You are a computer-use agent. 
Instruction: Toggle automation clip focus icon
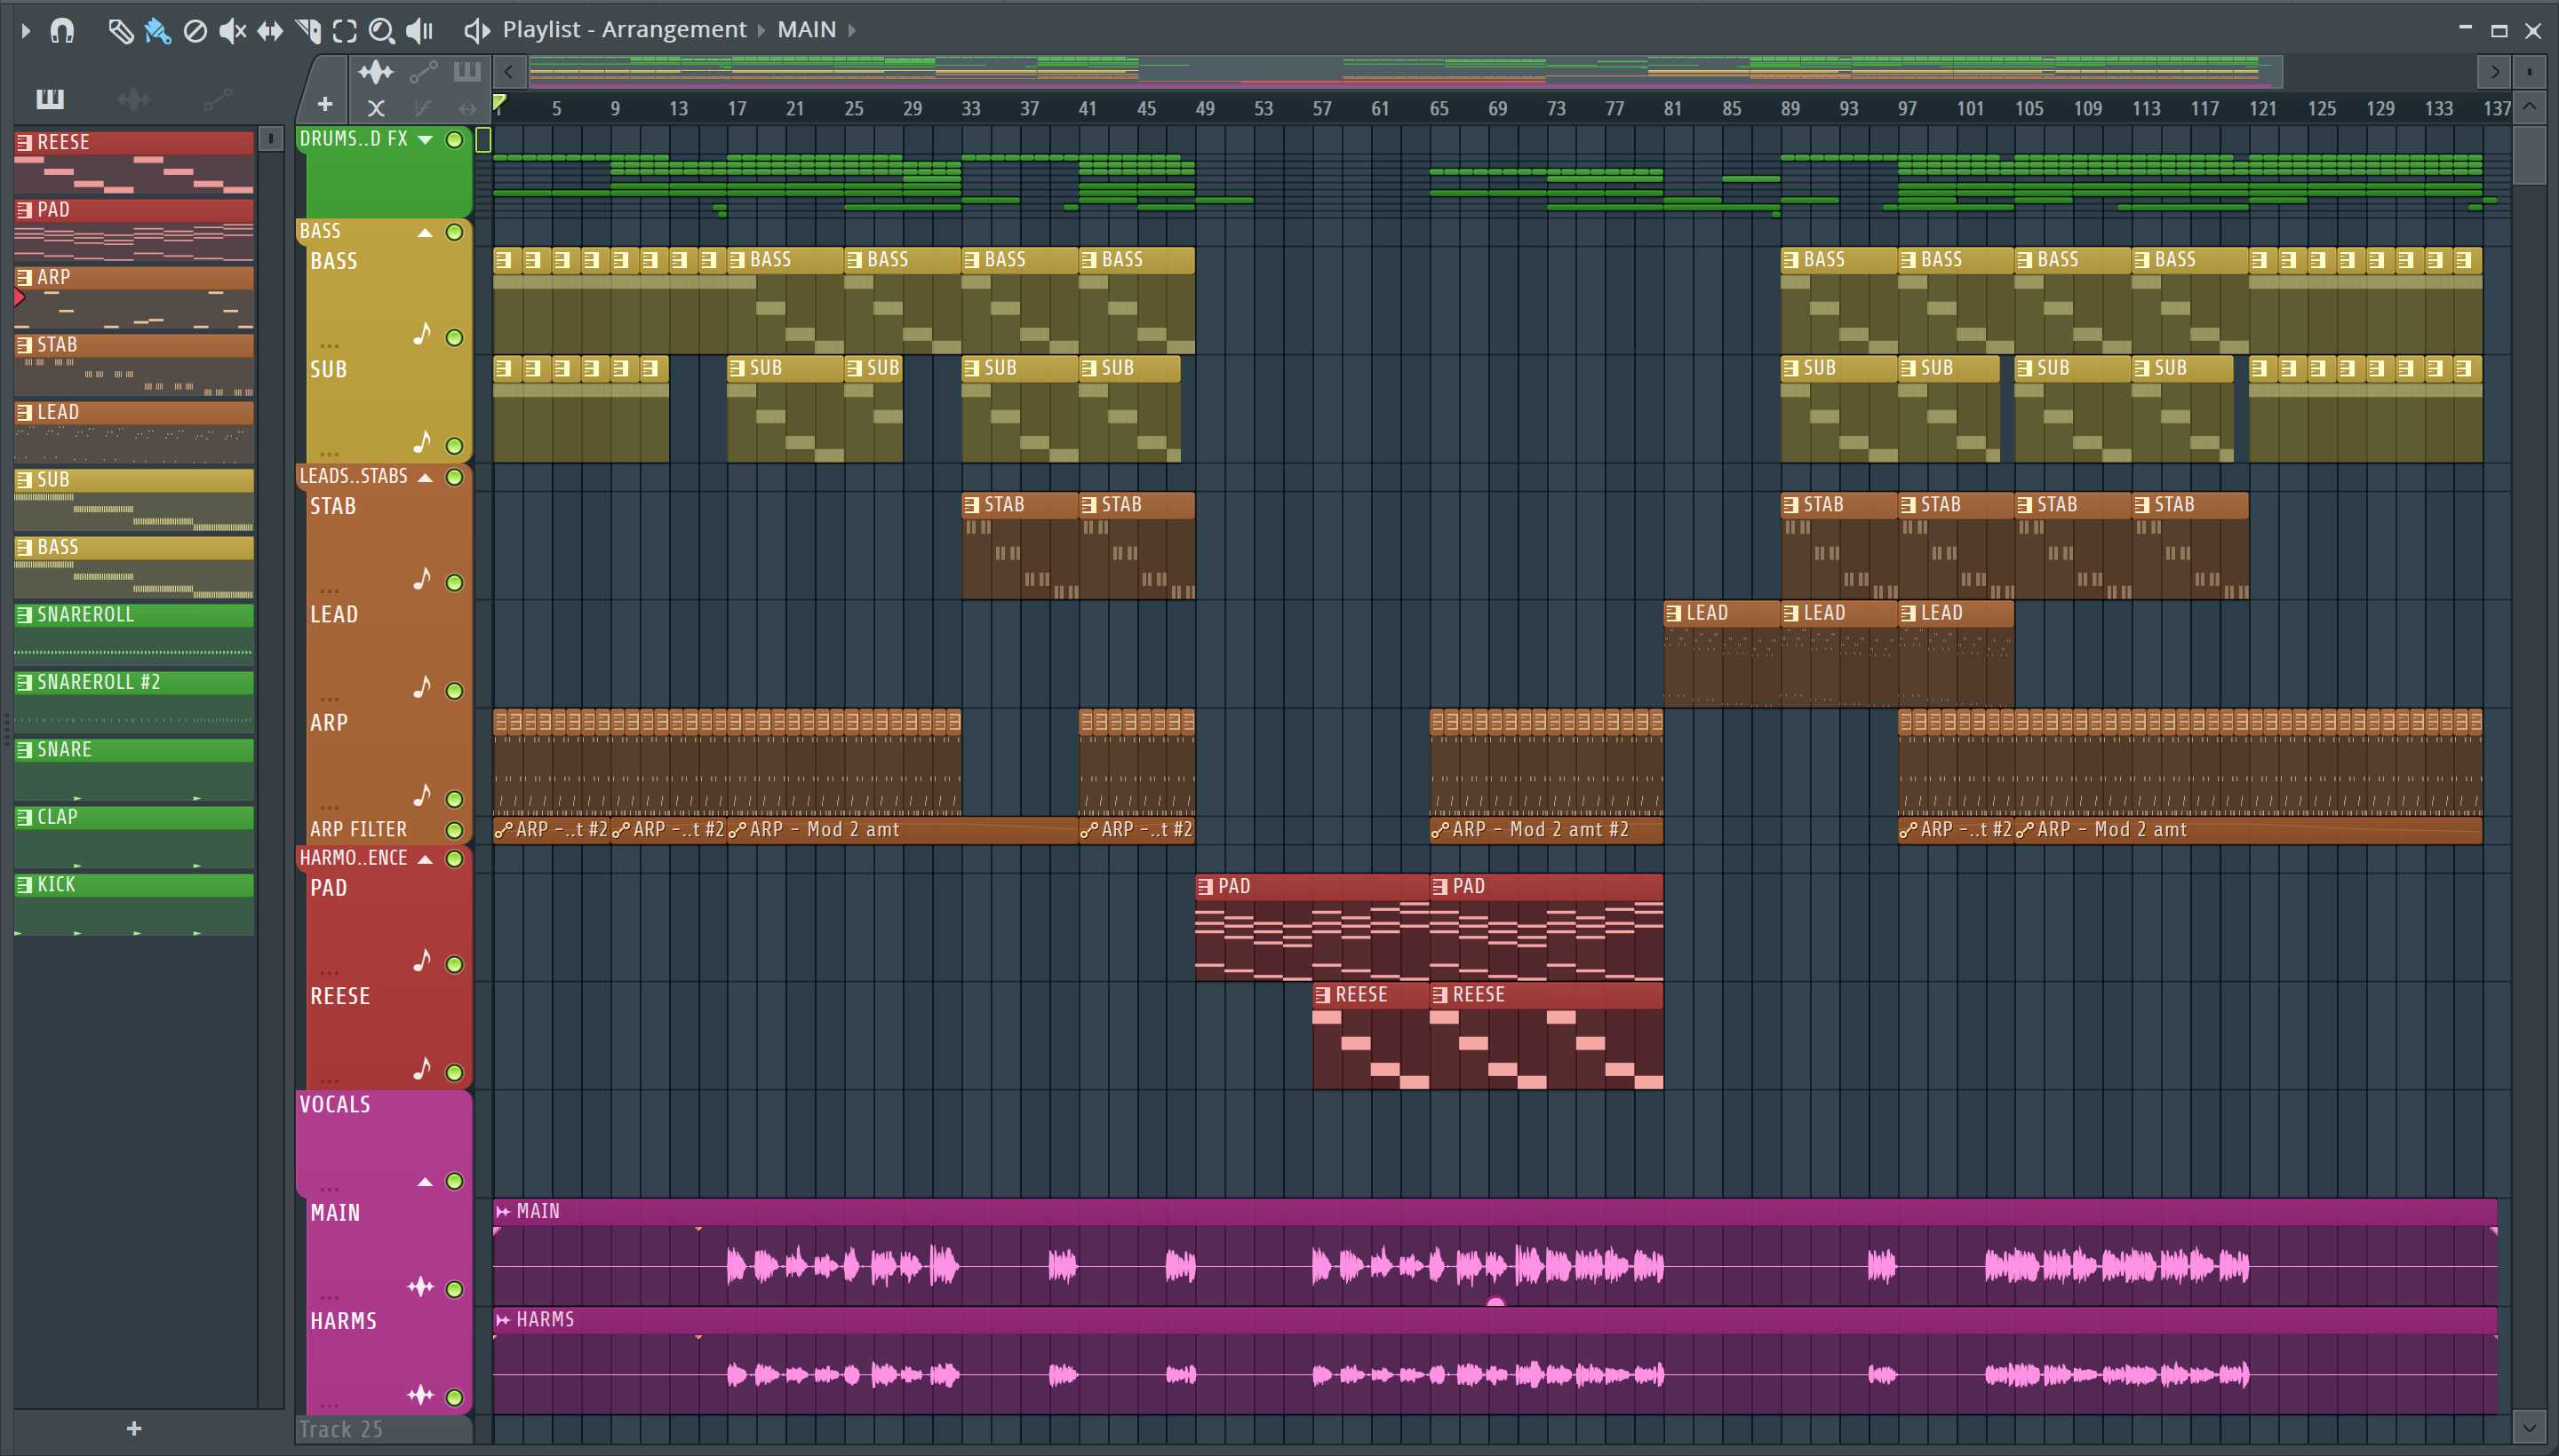click(423, 72)
